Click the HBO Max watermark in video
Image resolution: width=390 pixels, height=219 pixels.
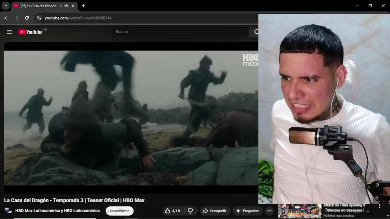[x=251, y=60]
